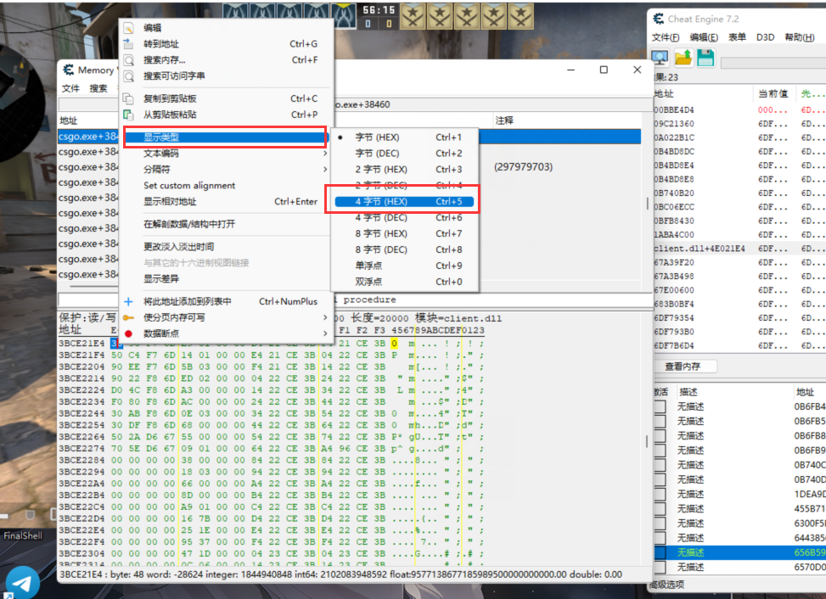
Task: Minimize the Memory Viewer window
Action: pyautogui.click(x=570, y=70)
